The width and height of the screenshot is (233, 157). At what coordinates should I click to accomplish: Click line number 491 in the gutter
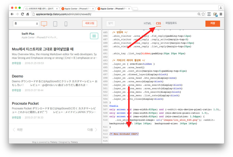tap(105, 53)
